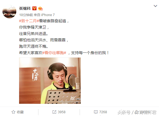
Task: Click the comment bubble icon
Action: click(96, 112)
